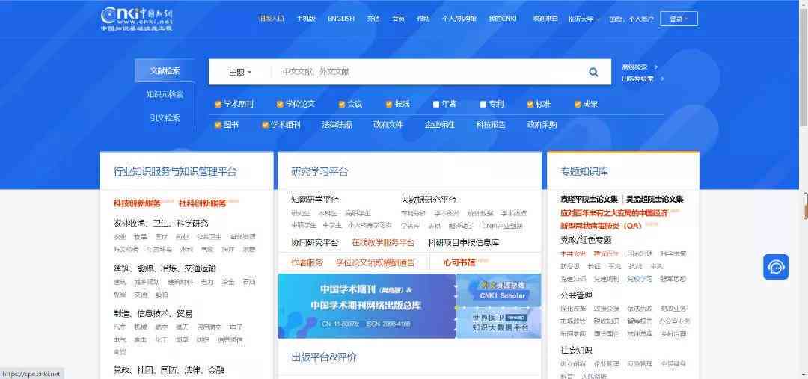808x379 pixels.
Task: Open 我的CNKI in the top navigation
Action: pos(503,19)
